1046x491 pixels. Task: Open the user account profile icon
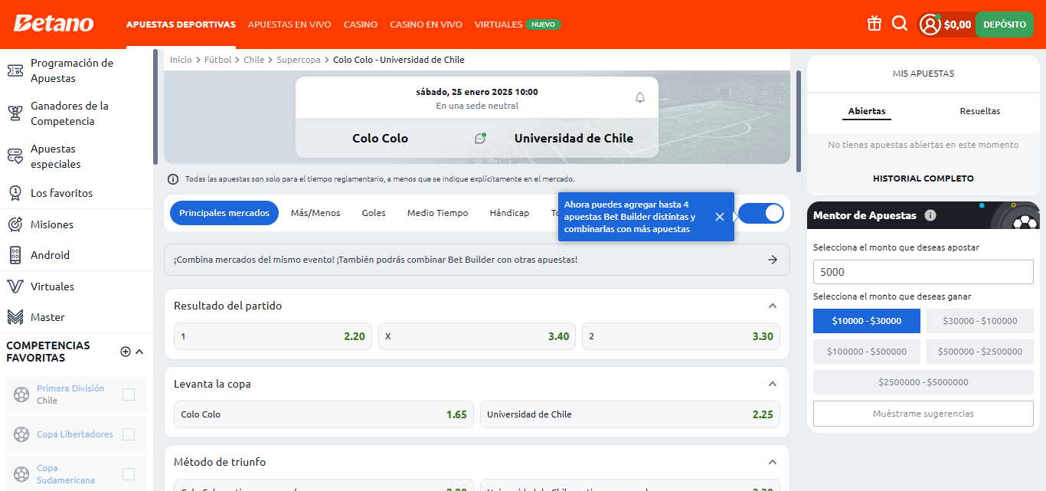pos(930,25)
